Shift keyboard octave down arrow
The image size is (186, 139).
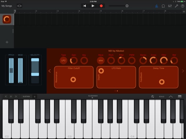6,96
